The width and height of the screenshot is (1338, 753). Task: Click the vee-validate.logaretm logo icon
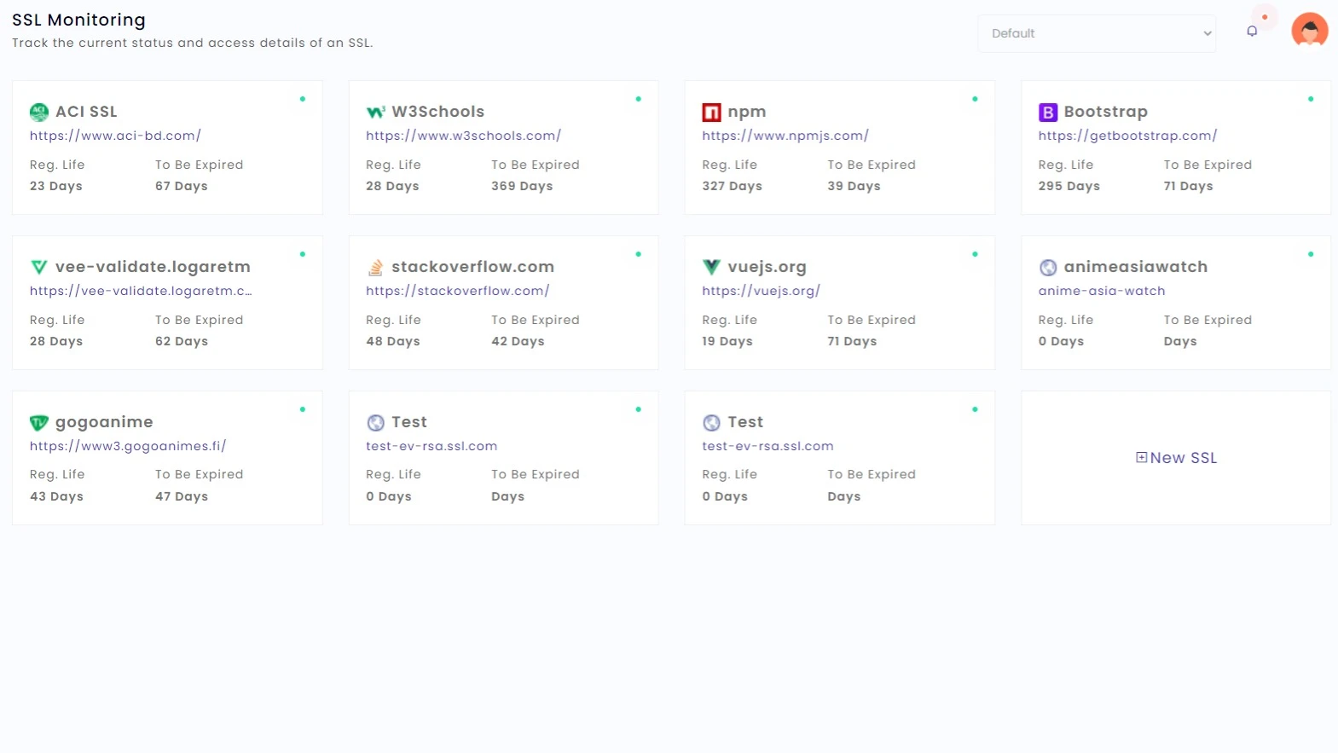tap(39, 267)
